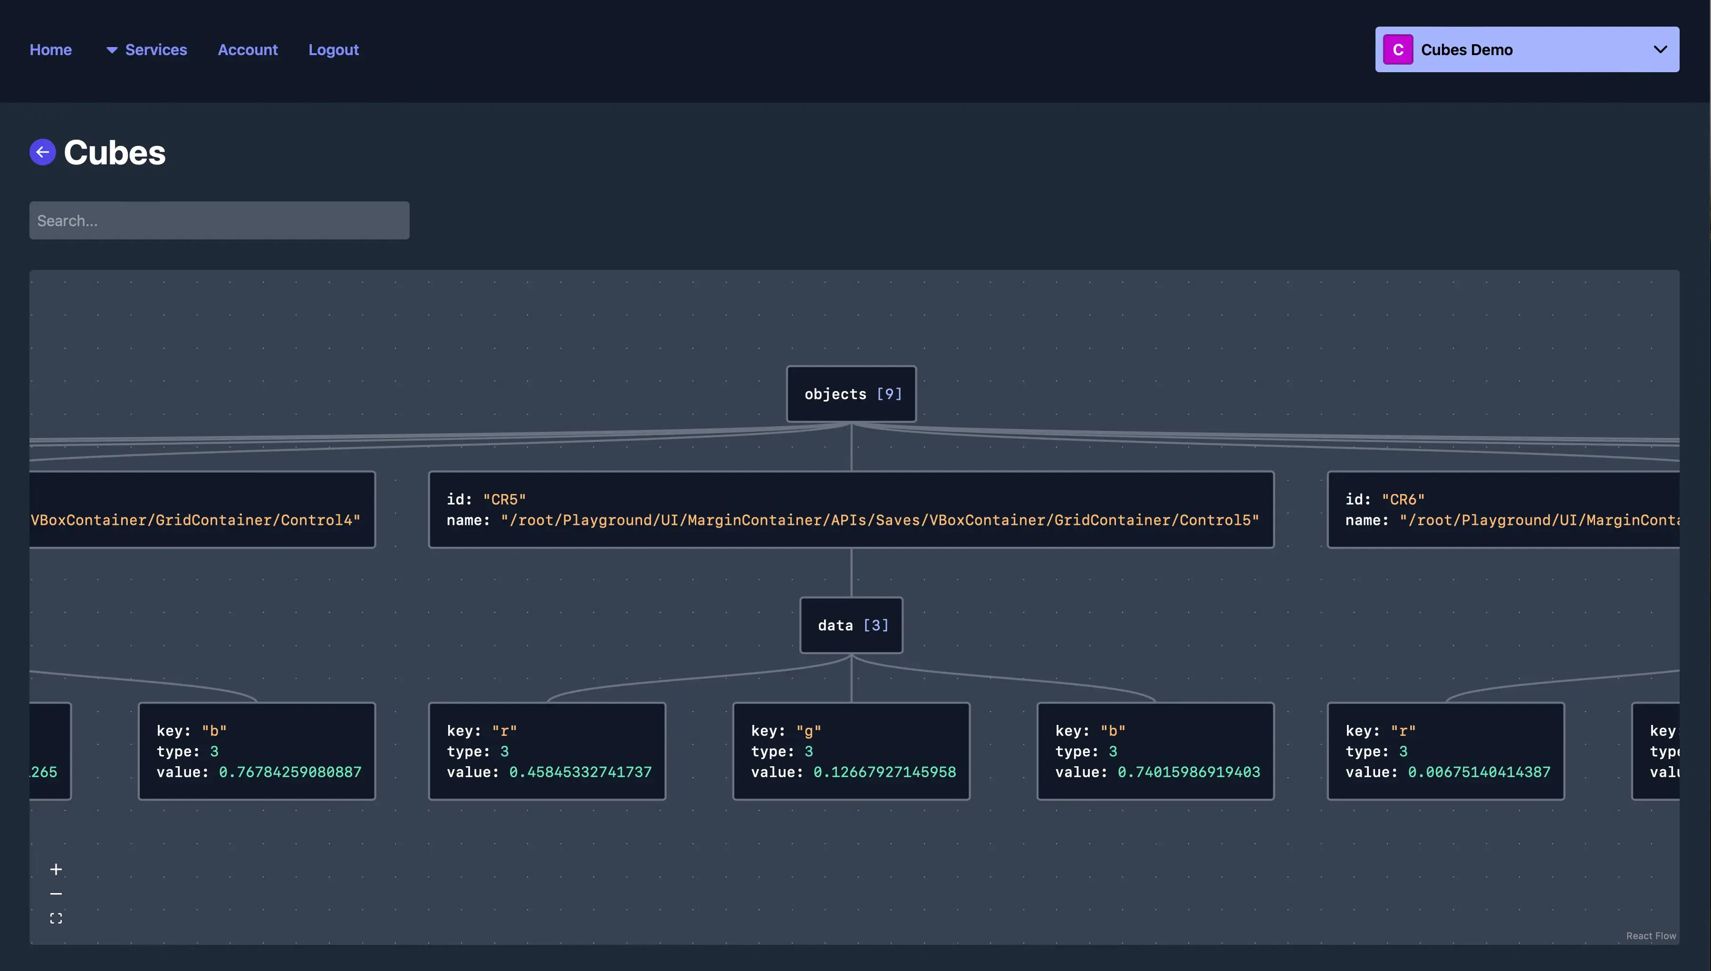Click the back arrow beside Cubes heading

coord(43,152)
